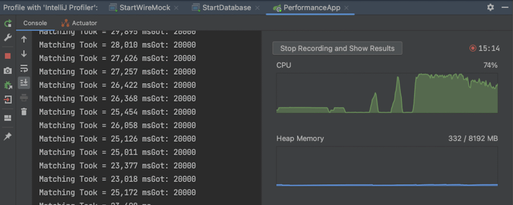Viewport: 513px width, 205px height.
Task: Click the up arrow in console toolbar
Action: pos(24,39)
